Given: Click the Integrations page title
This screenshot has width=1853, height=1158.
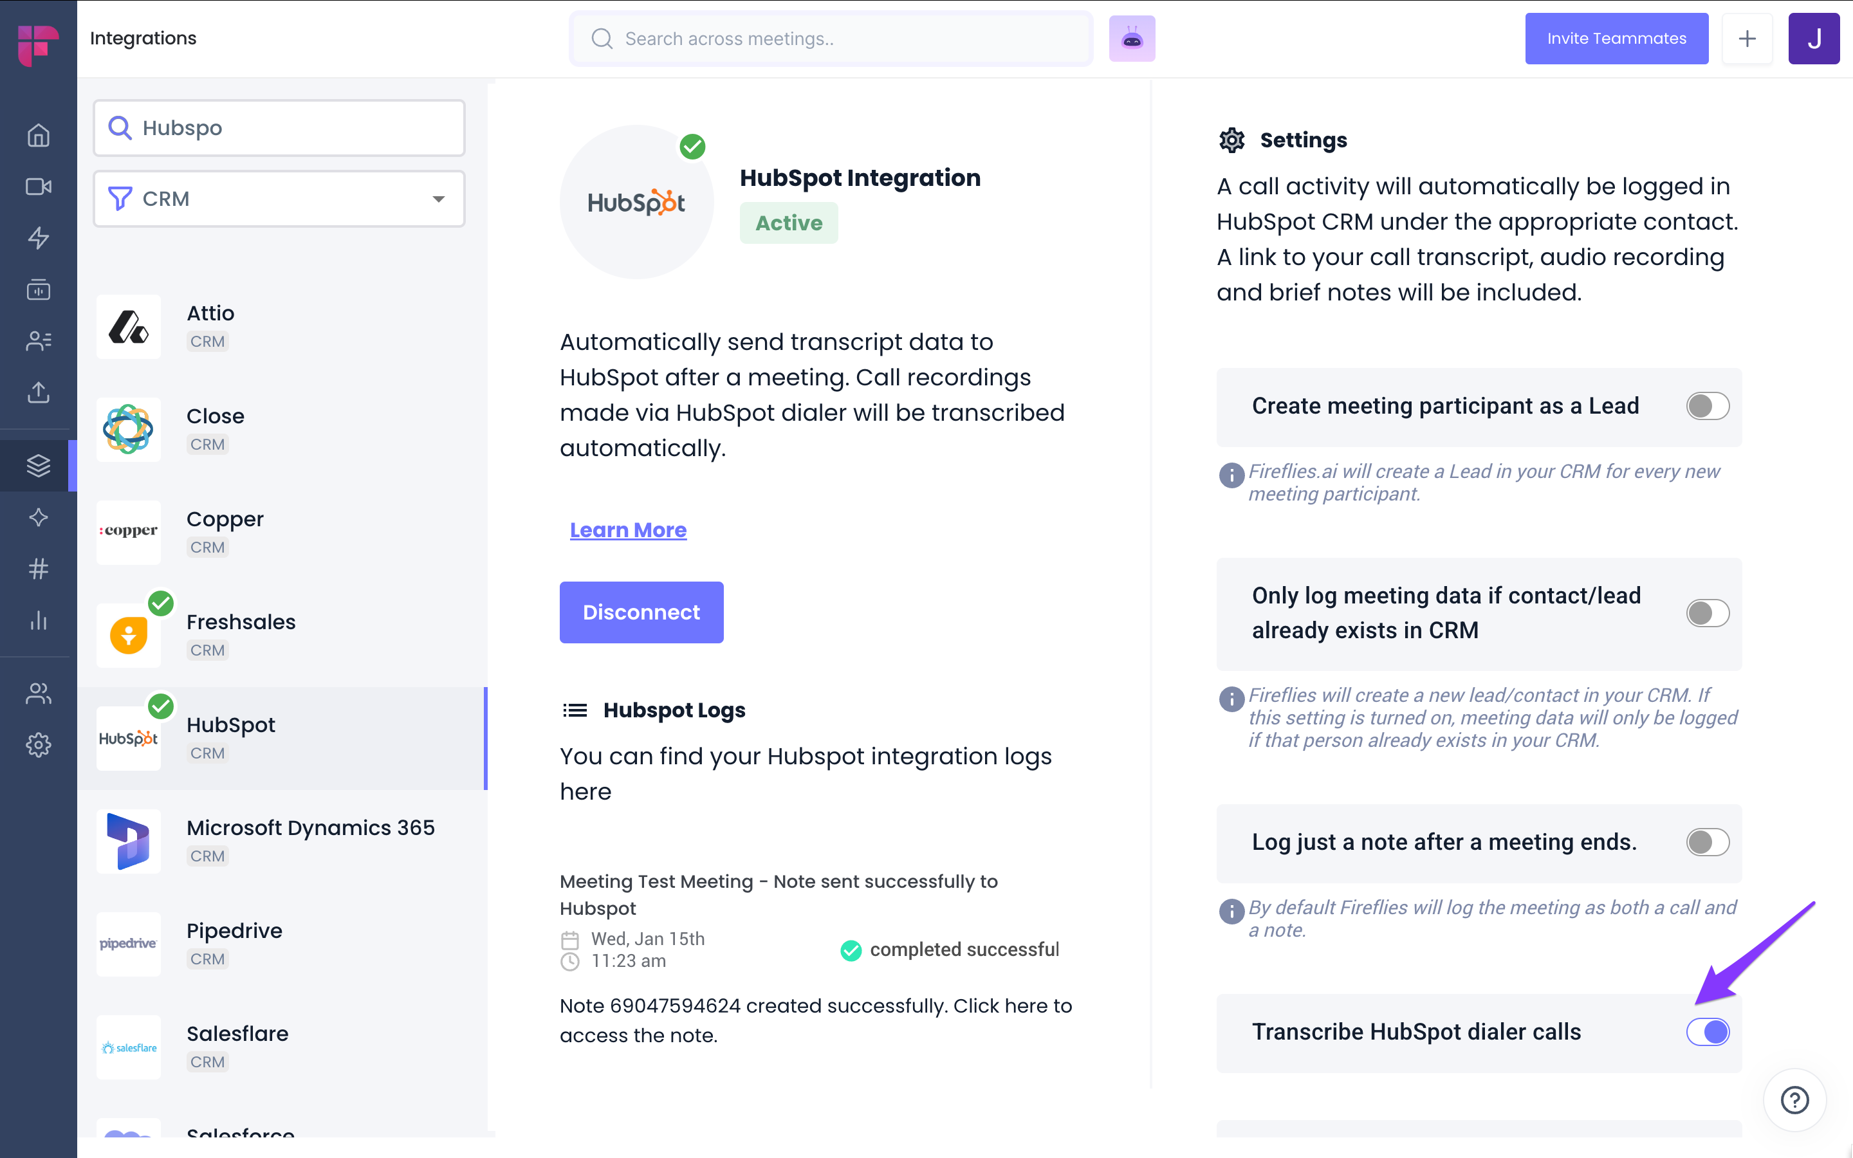Looking at the screenshot, I should coord(143,39).
